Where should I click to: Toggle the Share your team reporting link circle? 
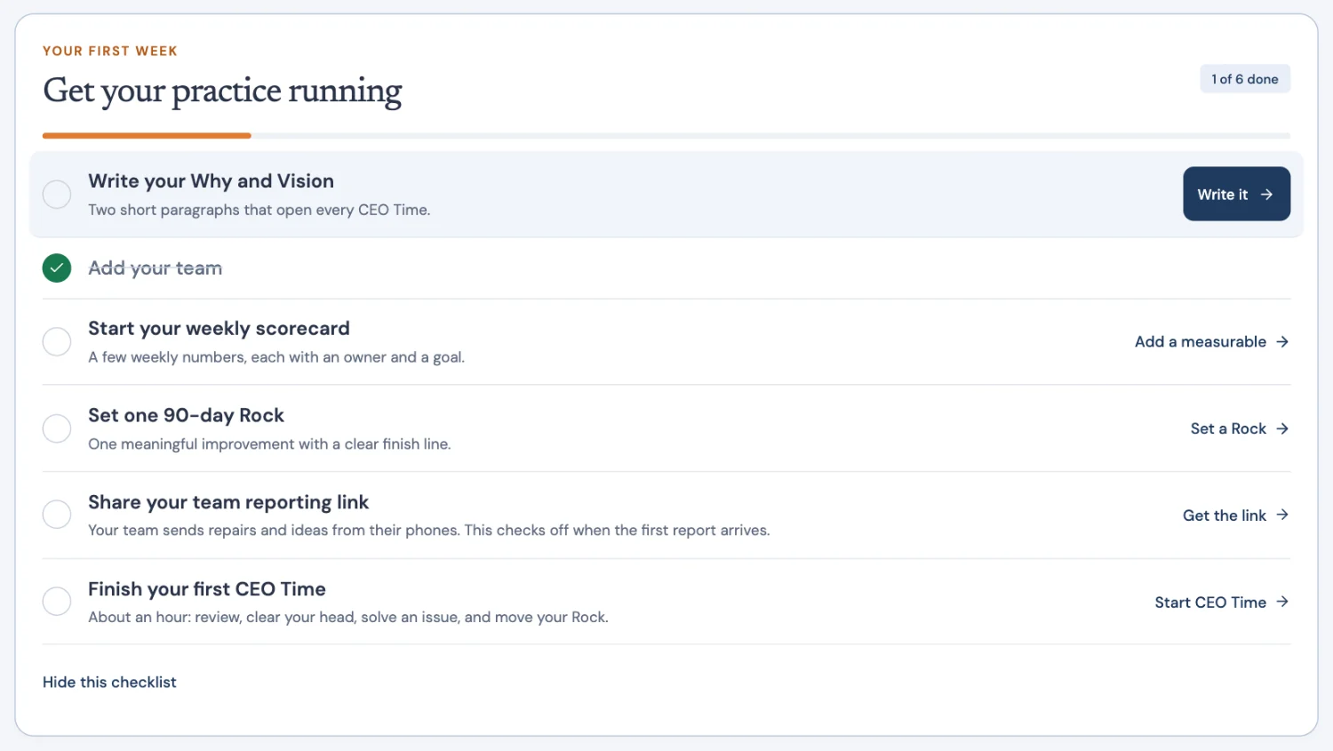click(57, 515)
